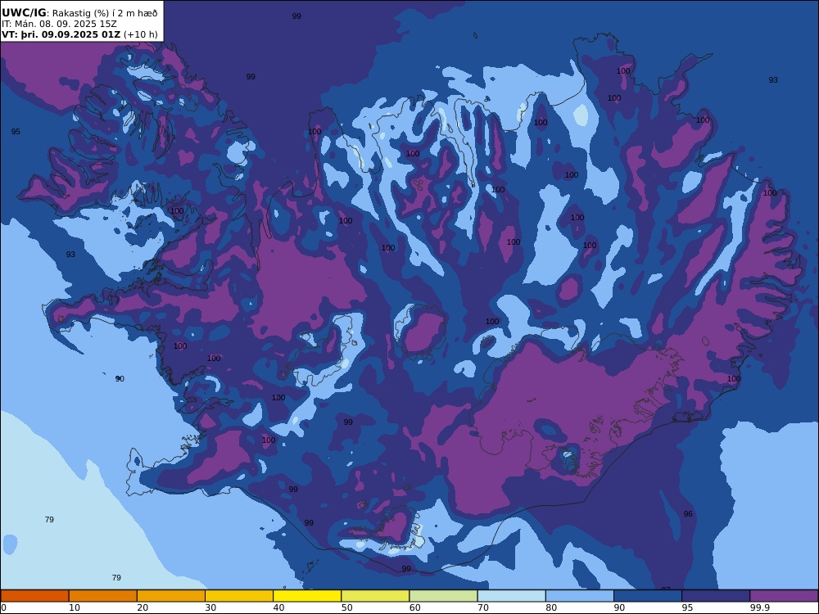
Task: Click the pale yellow 50–60 legend swatch
Action: click(x=375, y=596)
